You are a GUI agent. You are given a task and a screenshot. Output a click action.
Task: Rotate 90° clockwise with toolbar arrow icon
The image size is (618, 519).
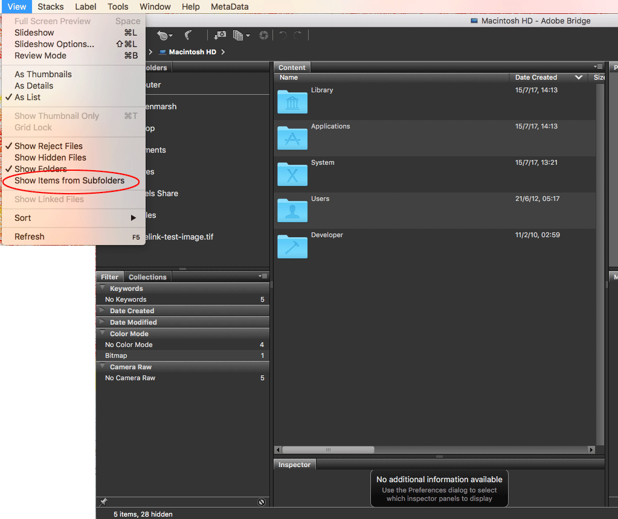[298, 36]
